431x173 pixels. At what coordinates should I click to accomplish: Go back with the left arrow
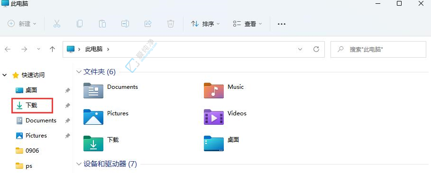pyautogui.click(x=8, y=49)
